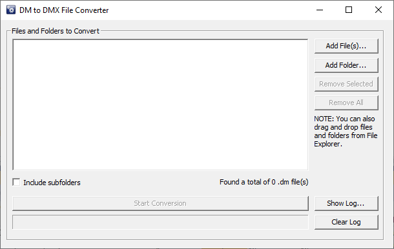Close the DM to DMX File Converter
Screen dimensions: 394x249
[x=378, y=10]
